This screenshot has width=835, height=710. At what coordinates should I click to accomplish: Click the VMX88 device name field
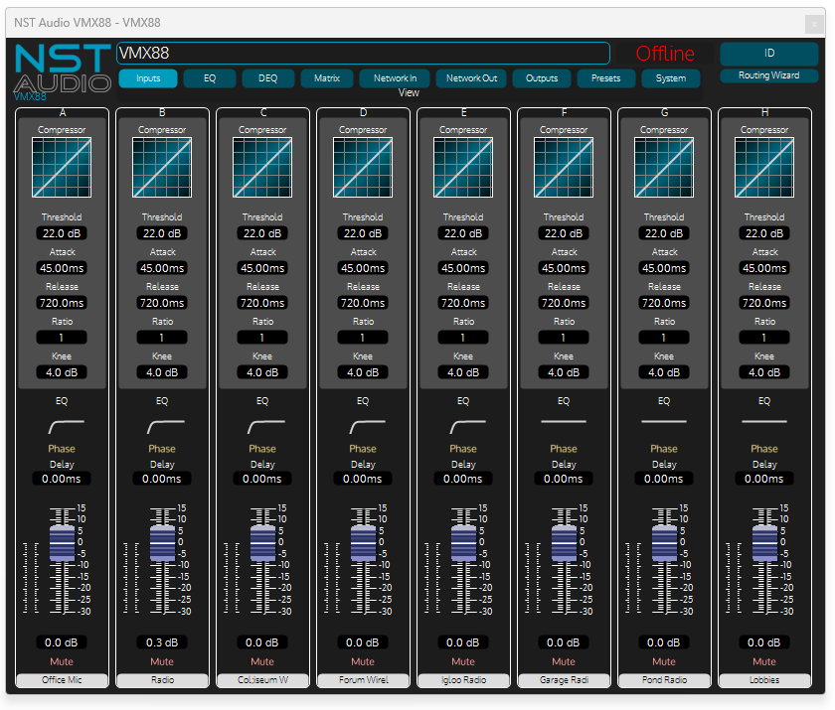(x=363, y=54)
